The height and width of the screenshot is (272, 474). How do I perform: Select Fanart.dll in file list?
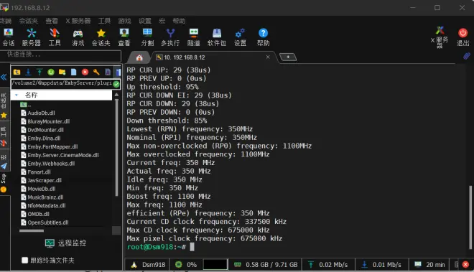click(36, 172)
